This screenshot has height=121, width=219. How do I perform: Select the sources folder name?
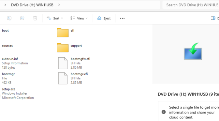[x=7, y=46]
